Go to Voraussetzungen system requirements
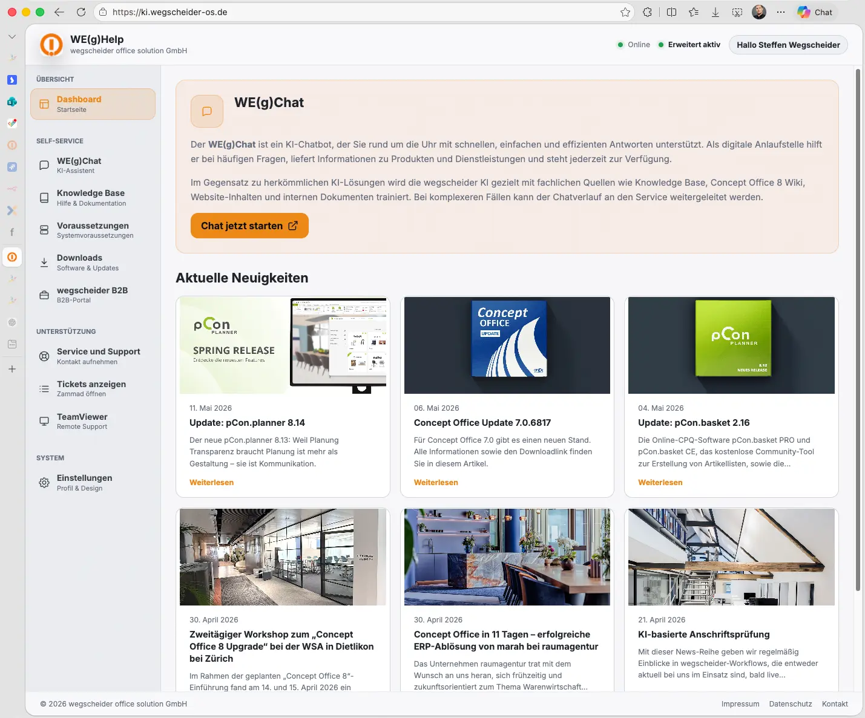Viewport: 865px width, 718px height. 93,230
